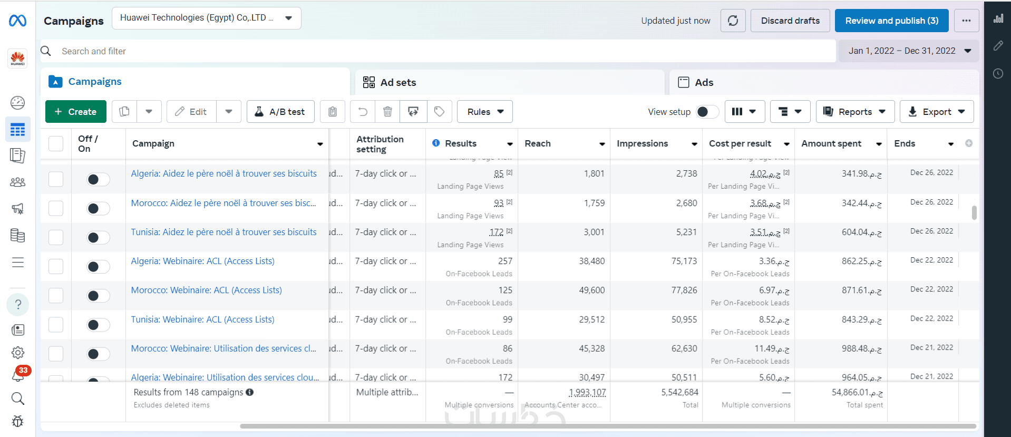Screen dimensions: 1011x437
Task: Switch to the Ads tab
Action: pyautogui.click(x=704, y=82)
